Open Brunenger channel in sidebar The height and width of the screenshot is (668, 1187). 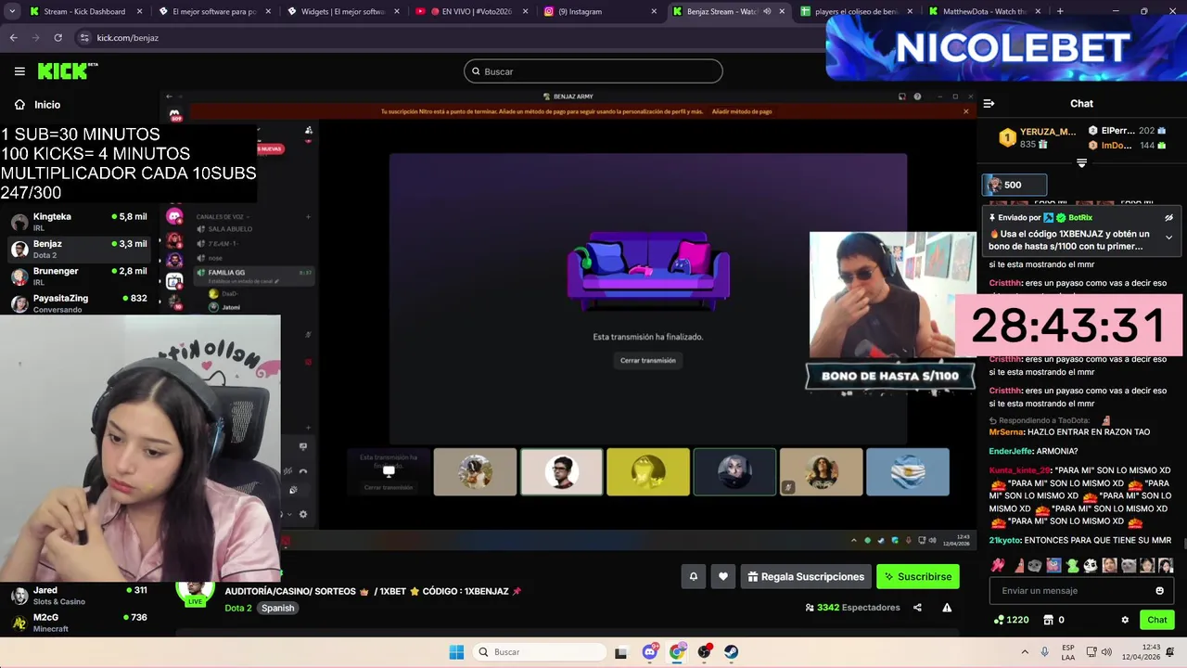[79, 276]
